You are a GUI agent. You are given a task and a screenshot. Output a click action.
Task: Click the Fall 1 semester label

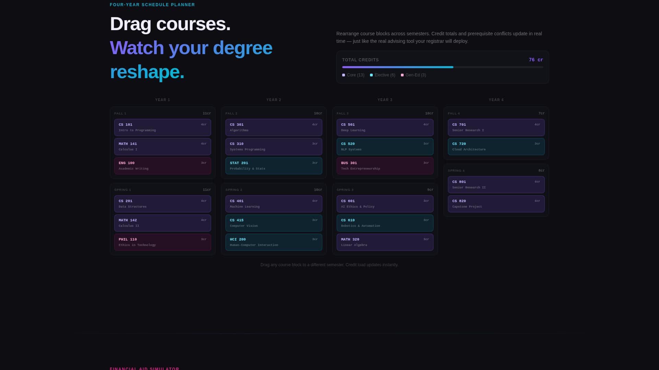pos(120,113)
